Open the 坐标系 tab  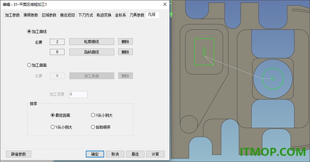click(120, 15)
